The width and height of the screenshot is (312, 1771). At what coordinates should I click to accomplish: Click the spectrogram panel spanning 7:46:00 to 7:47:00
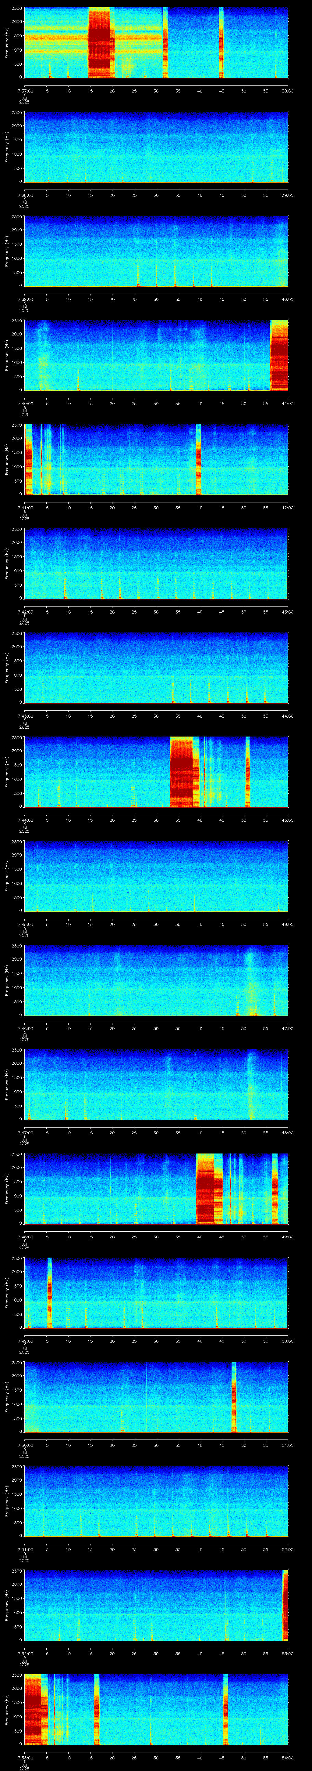(156, 981)
